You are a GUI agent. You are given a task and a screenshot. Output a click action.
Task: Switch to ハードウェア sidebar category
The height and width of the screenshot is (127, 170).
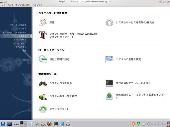point(21,29)
